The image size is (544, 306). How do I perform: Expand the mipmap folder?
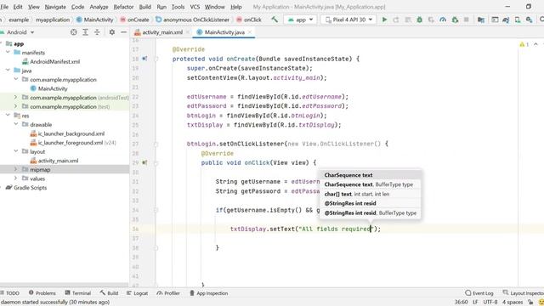click(15, 169)
